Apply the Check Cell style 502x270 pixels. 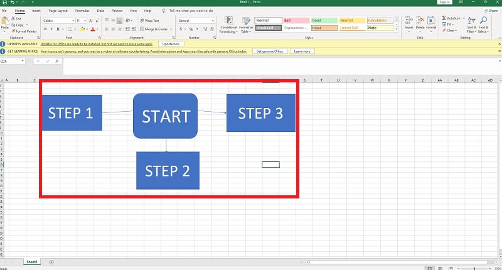(269, 28)
